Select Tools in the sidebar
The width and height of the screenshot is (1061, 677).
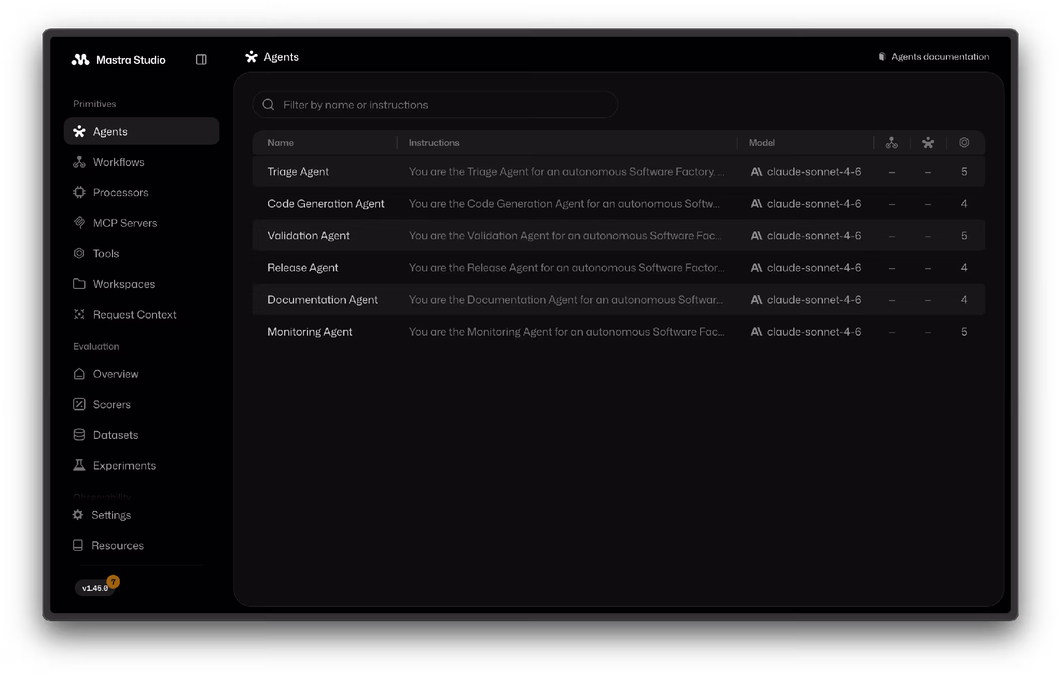pyautogui.click(x=141, y=254)
